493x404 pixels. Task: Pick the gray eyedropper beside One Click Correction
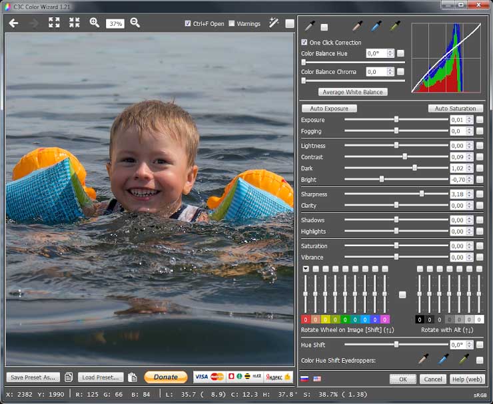point(309,27)
